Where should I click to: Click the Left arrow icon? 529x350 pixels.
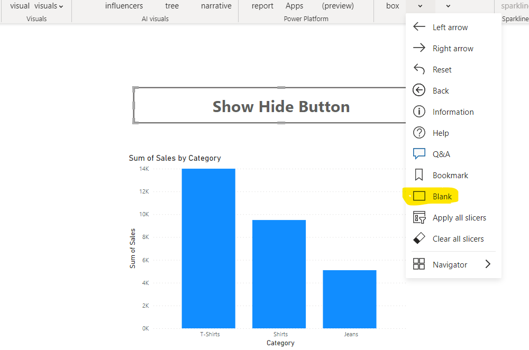click(419, 26)
